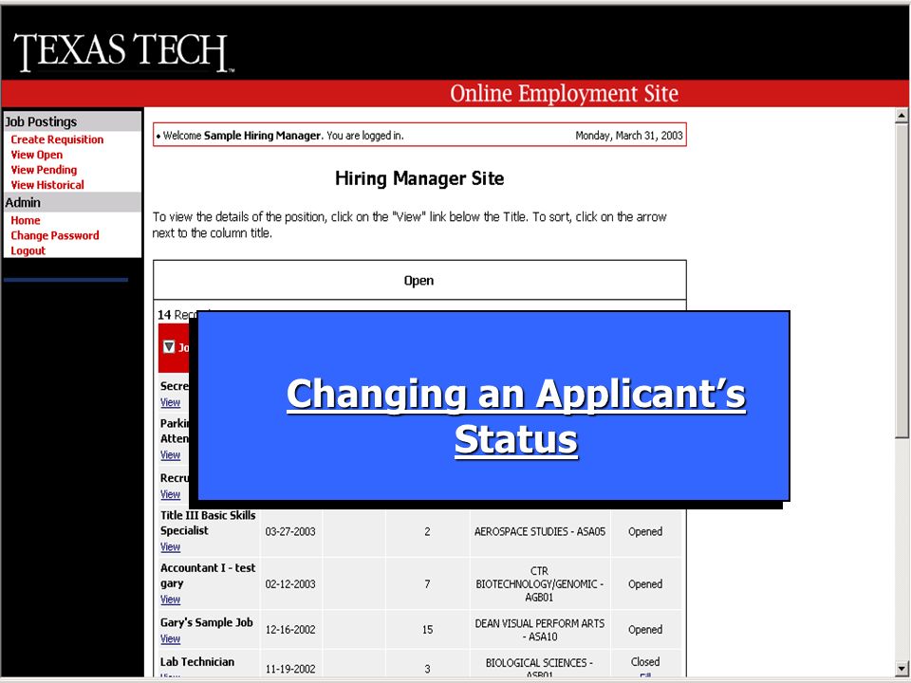View the Title III Basic Skills Specialist posting
The height and width of the screenshot is (683, 911).
point(170,546)
